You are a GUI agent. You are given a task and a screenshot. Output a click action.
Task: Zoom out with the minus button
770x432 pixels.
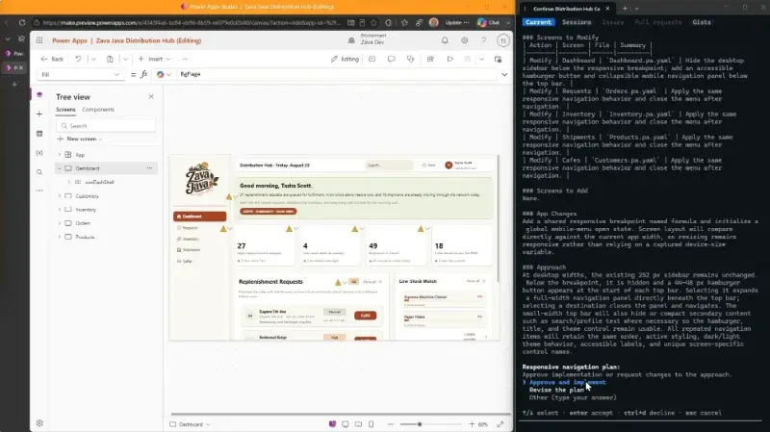391,424
